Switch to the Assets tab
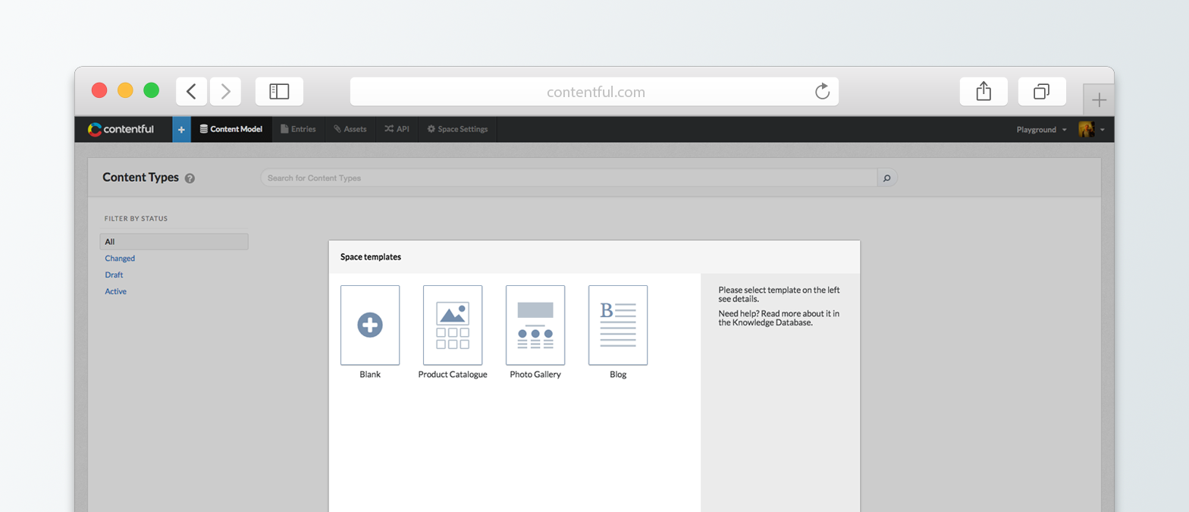This screenshot has width=1189, height=512. click(350, 130)
